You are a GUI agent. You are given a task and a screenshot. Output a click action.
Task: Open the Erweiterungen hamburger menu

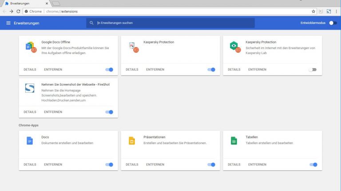8,23
